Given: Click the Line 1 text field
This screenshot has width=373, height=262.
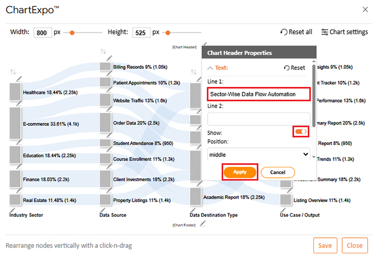Looking at the screenshot, I should click(x=258, y=94).
